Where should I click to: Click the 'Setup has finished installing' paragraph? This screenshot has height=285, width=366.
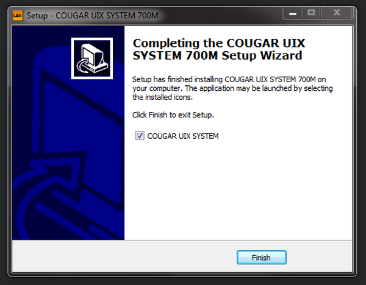(232, 88)
